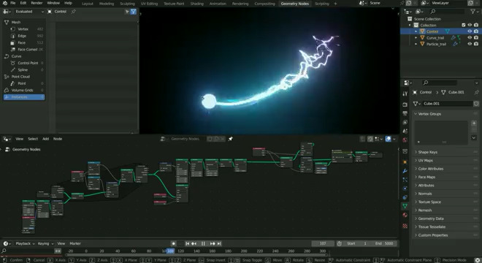The height and width of the screenshot is (263, 482).
Task: Open the Window menu
Action: tap(53, 3)
